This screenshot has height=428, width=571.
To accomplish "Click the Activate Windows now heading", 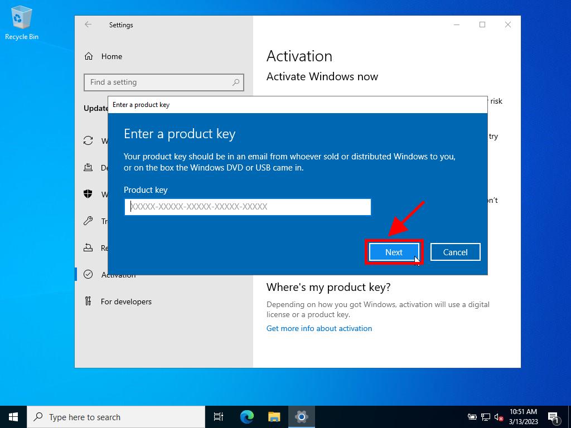I will coord(322,76).
